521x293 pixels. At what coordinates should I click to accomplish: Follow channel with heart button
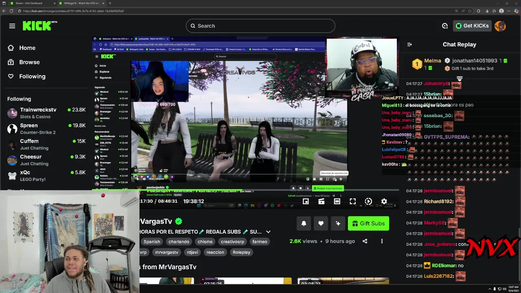pyautogui.click(x=321, y=223)
